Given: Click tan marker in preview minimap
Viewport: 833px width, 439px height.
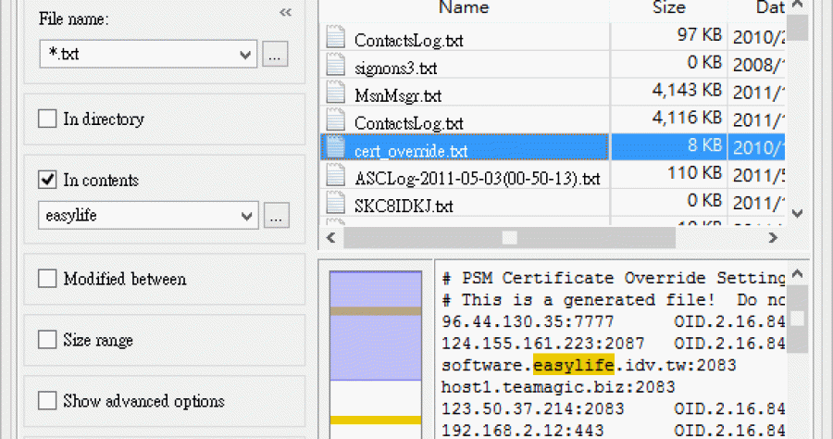Looking at the screenshot, I should 376,311.
